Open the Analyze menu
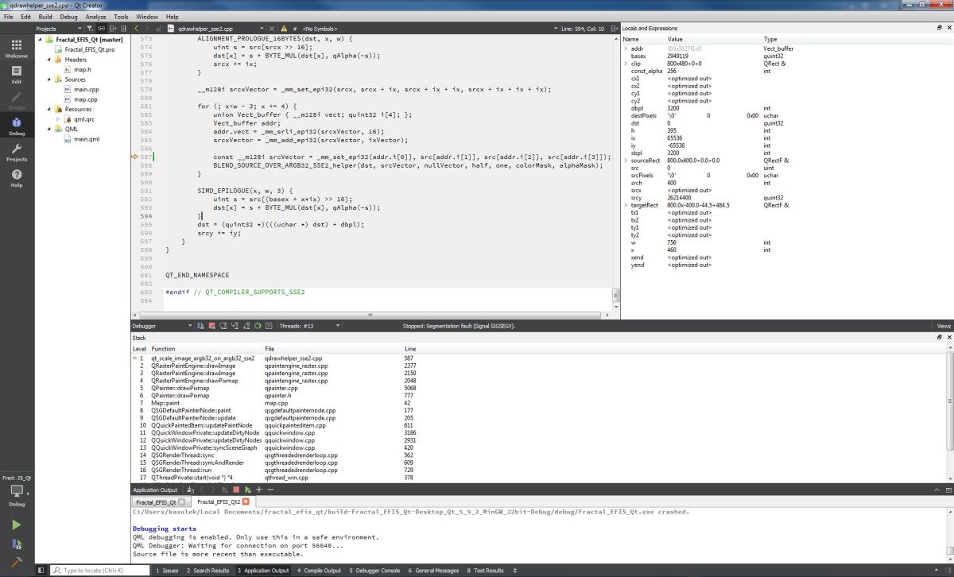The image size is (954, 577). click(x=95, y=16)
